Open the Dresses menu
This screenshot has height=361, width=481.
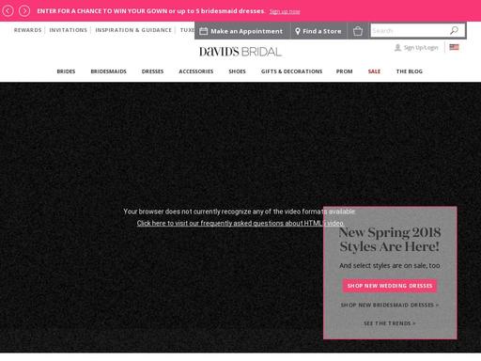click(x=152, y=71)
